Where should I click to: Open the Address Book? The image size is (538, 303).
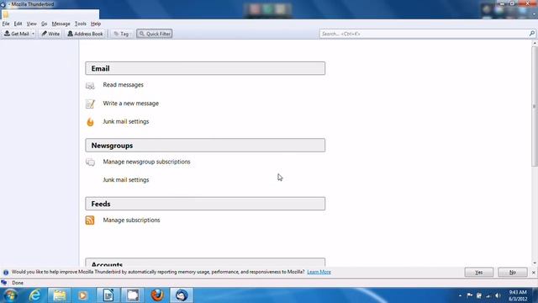pos(86,34)
